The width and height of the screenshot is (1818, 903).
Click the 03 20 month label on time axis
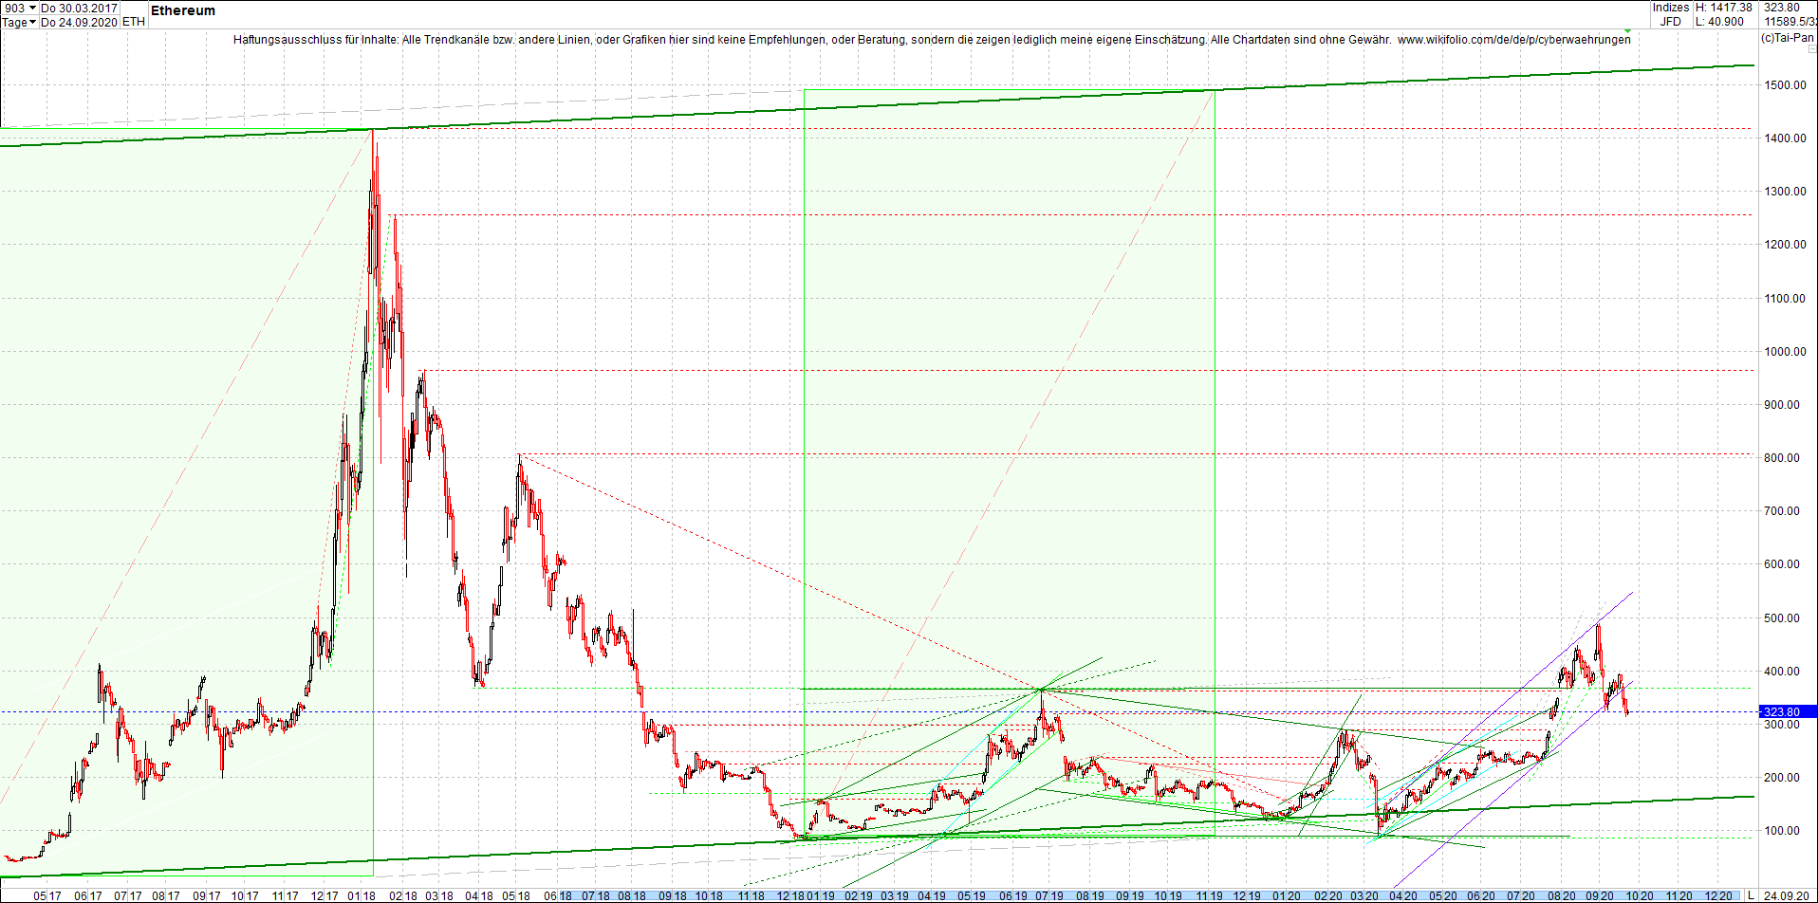[x=1364, y=895]
